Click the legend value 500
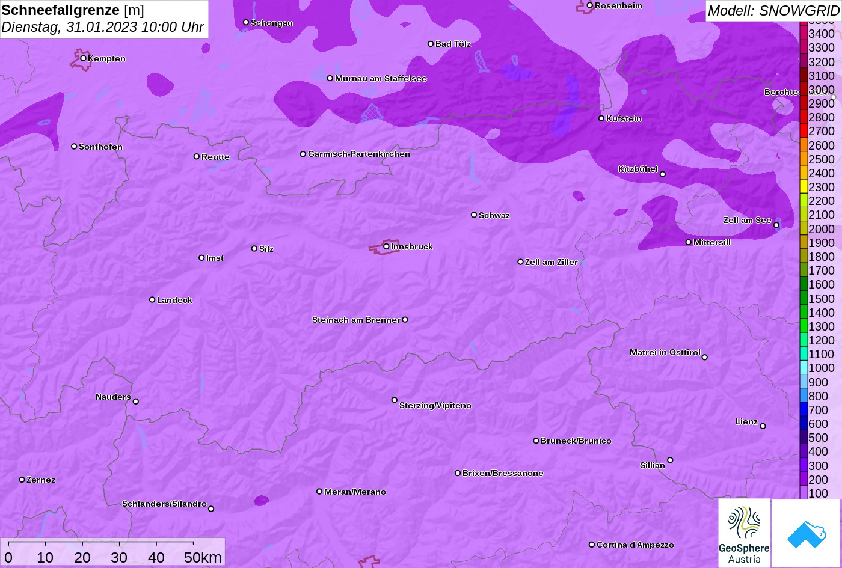The width and height of the screenshot is (842, 568). [819, 438]
